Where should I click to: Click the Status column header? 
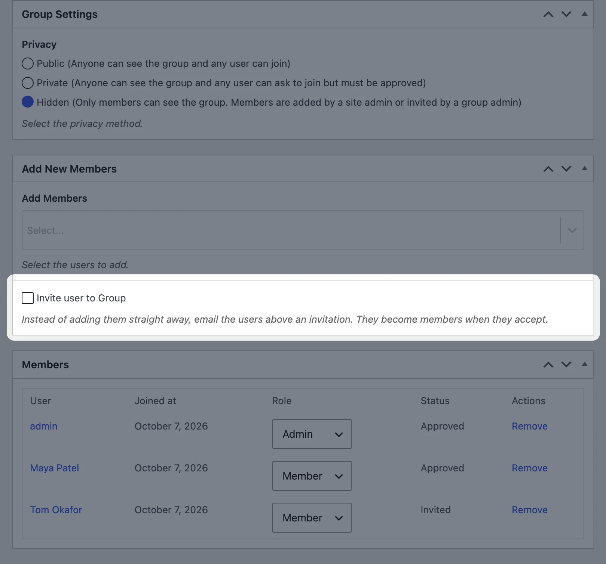click(x=435, y=401)
